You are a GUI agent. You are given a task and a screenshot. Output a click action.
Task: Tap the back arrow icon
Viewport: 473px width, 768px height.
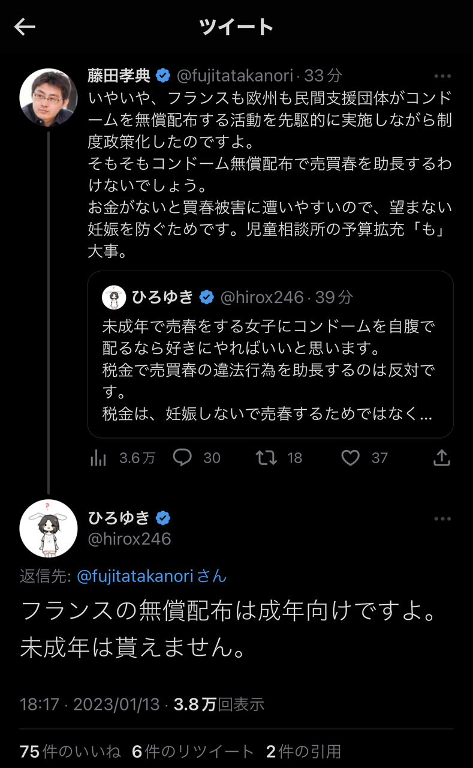tap(25, 27)
